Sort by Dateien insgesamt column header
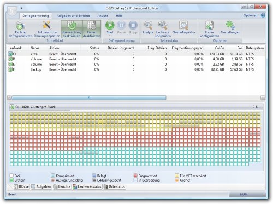The width and height of the screenshot is (273, 204). coord(121,48)
